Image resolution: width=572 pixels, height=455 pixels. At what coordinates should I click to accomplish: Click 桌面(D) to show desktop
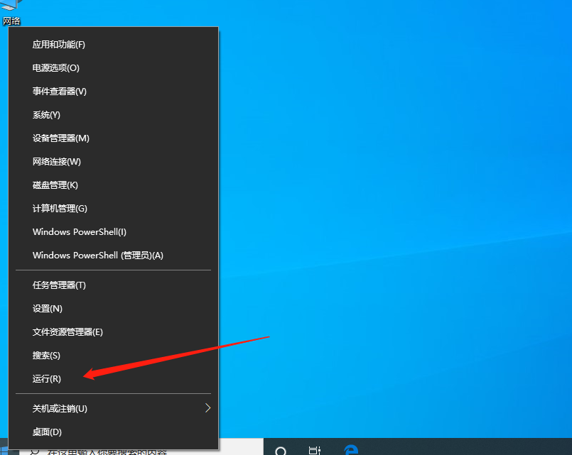[47, 432]
